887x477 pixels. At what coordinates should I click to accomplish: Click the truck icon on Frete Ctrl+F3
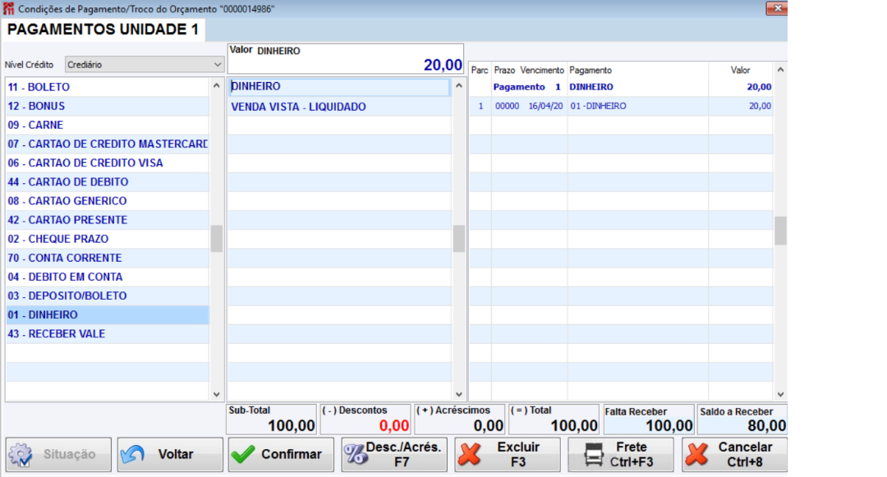pyautogui.click(x=594, y=454)
